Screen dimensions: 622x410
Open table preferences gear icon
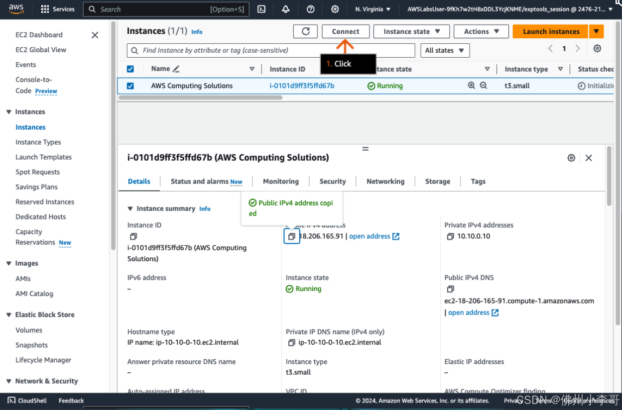tap(597, 49)
